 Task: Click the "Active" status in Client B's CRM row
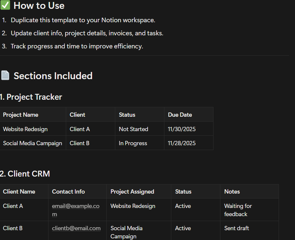(196, 231)
